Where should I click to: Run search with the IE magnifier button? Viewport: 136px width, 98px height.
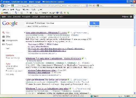132,6
